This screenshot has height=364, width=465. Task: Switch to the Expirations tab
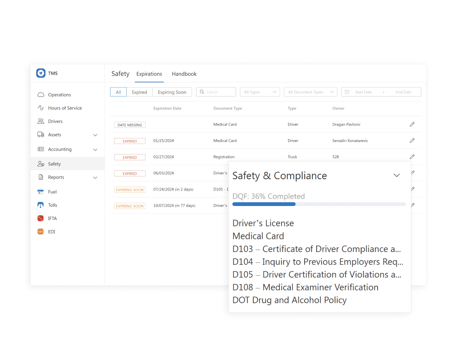(149, 74)
